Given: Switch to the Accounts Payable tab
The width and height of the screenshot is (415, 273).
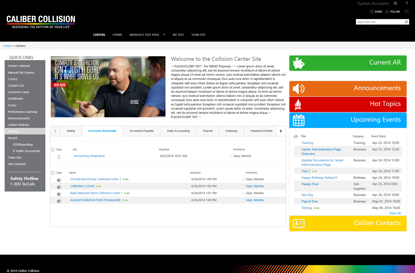Looking at the screenshot, I should [x=142, y=131].
